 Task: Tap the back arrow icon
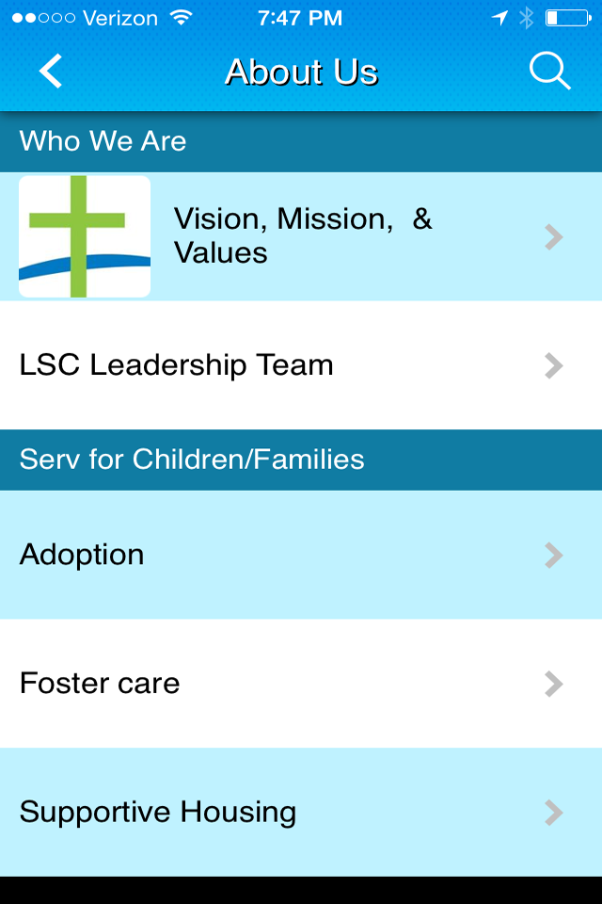51,72
